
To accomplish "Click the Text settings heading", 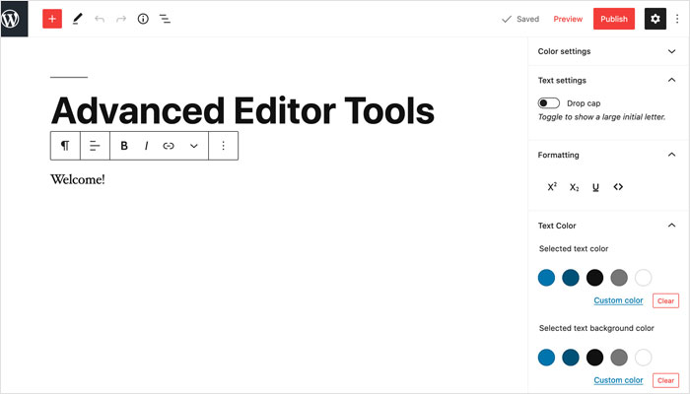I will tap(562, 80).
